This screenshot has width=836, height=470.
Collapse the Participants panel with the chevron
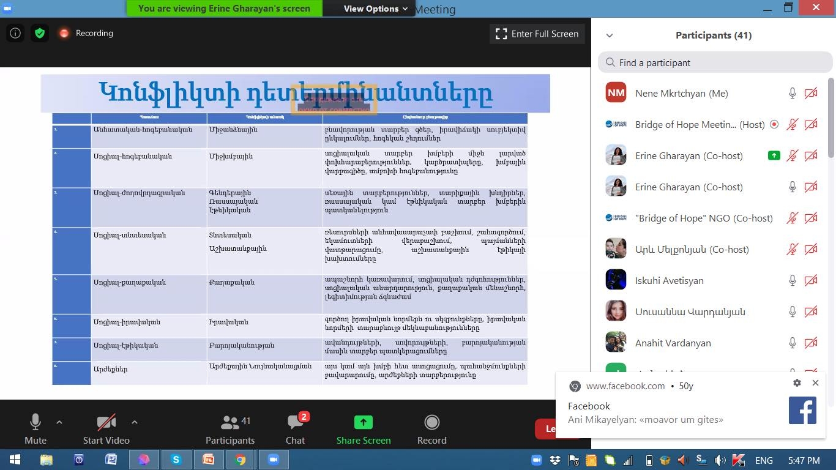pyautogui.click(x=609, y=35)
